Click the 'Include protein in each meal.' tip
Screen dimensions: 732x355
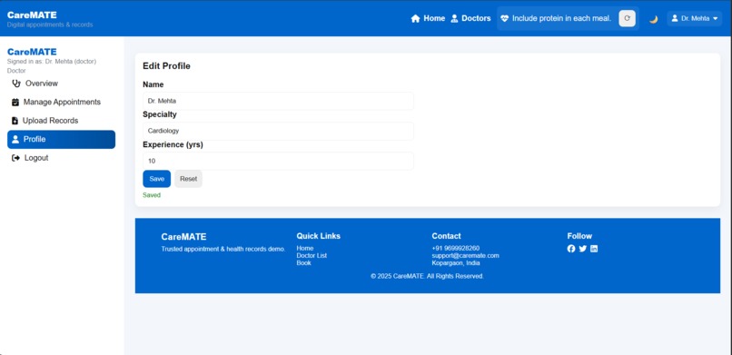[x=561, y=19]
